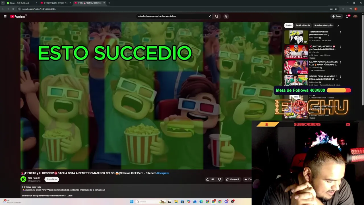Open SIDERAL A LA video thumbnail
The width and height of the screenshot is (364, 205).
point(296,80)
